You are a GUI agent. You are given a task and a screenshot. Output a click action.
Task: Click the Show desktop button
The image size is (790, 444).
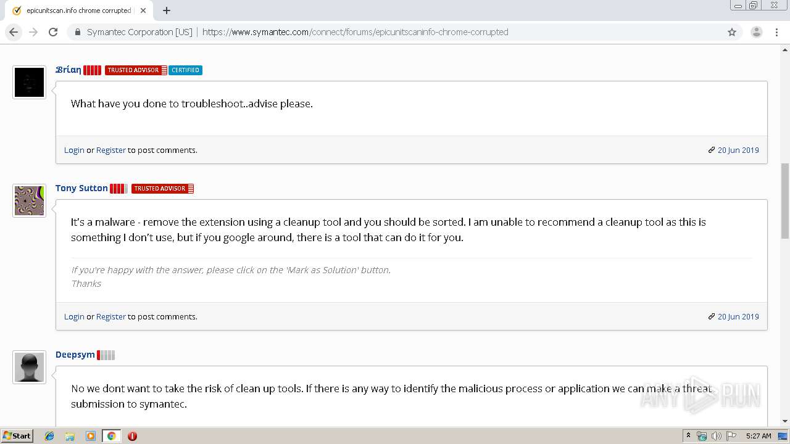[783, 436]
